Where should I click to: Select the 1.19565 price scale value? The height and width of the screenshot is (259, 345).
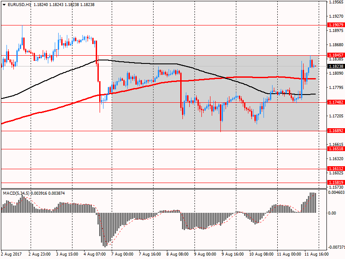pos(336,2)
